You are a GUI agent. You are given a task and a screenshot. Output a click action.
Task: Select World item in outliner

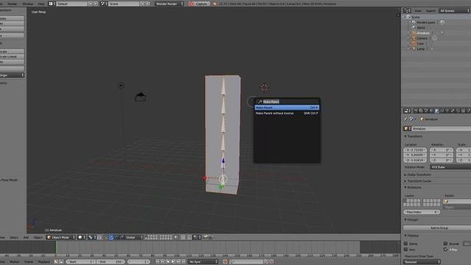point(420,28)
